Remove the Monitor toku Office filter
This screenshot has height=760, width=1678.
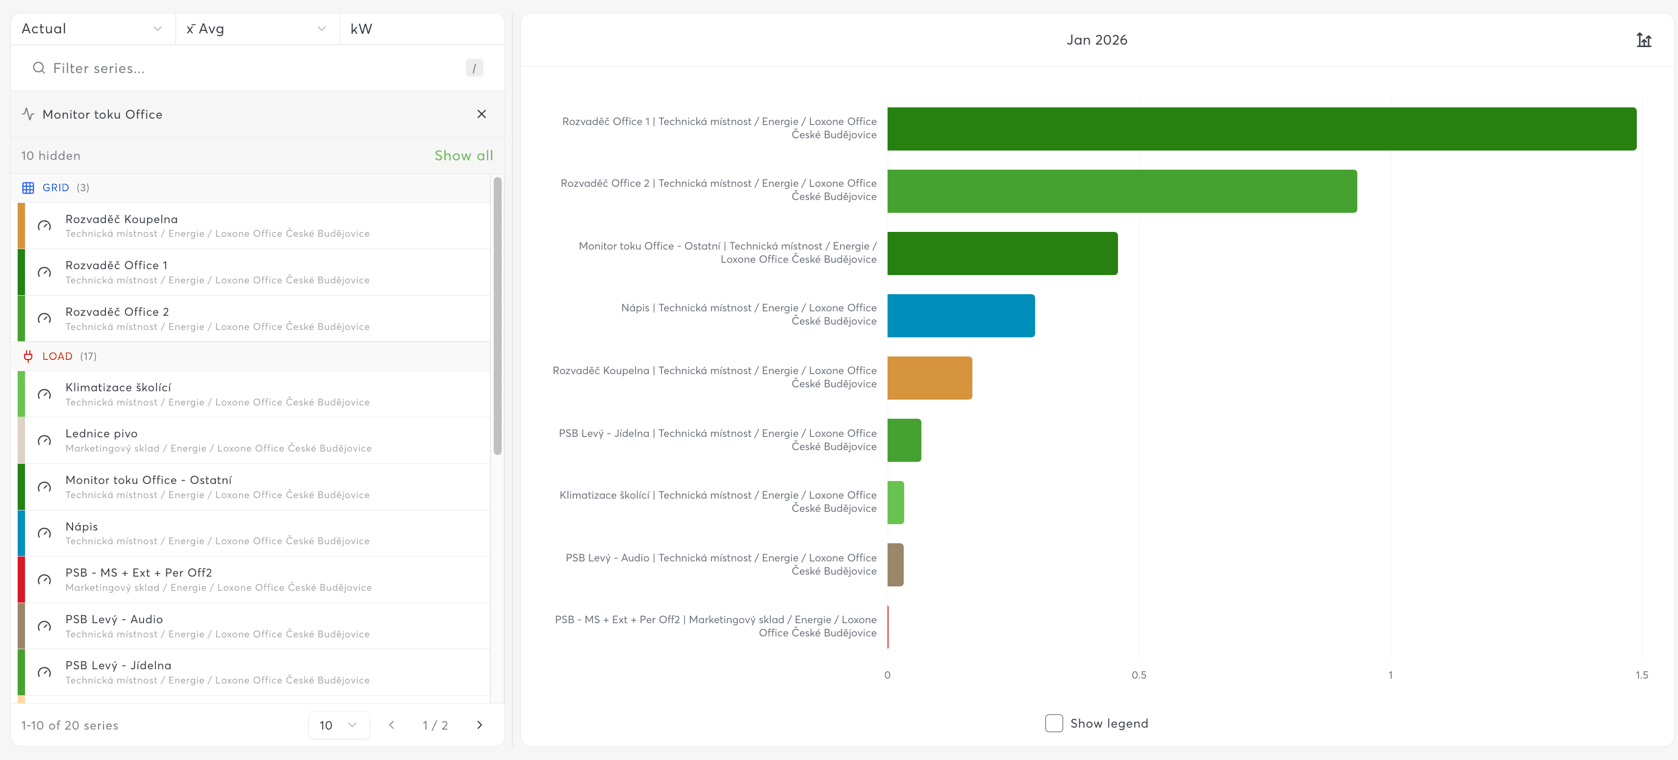(482, 114)
